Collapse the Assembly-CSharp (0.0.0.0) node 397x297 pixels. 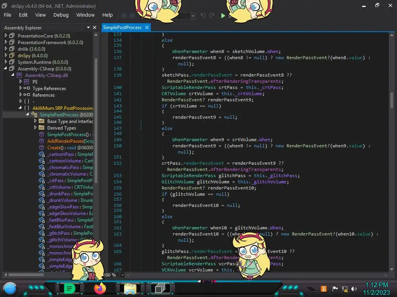click(x=5, y=68)
